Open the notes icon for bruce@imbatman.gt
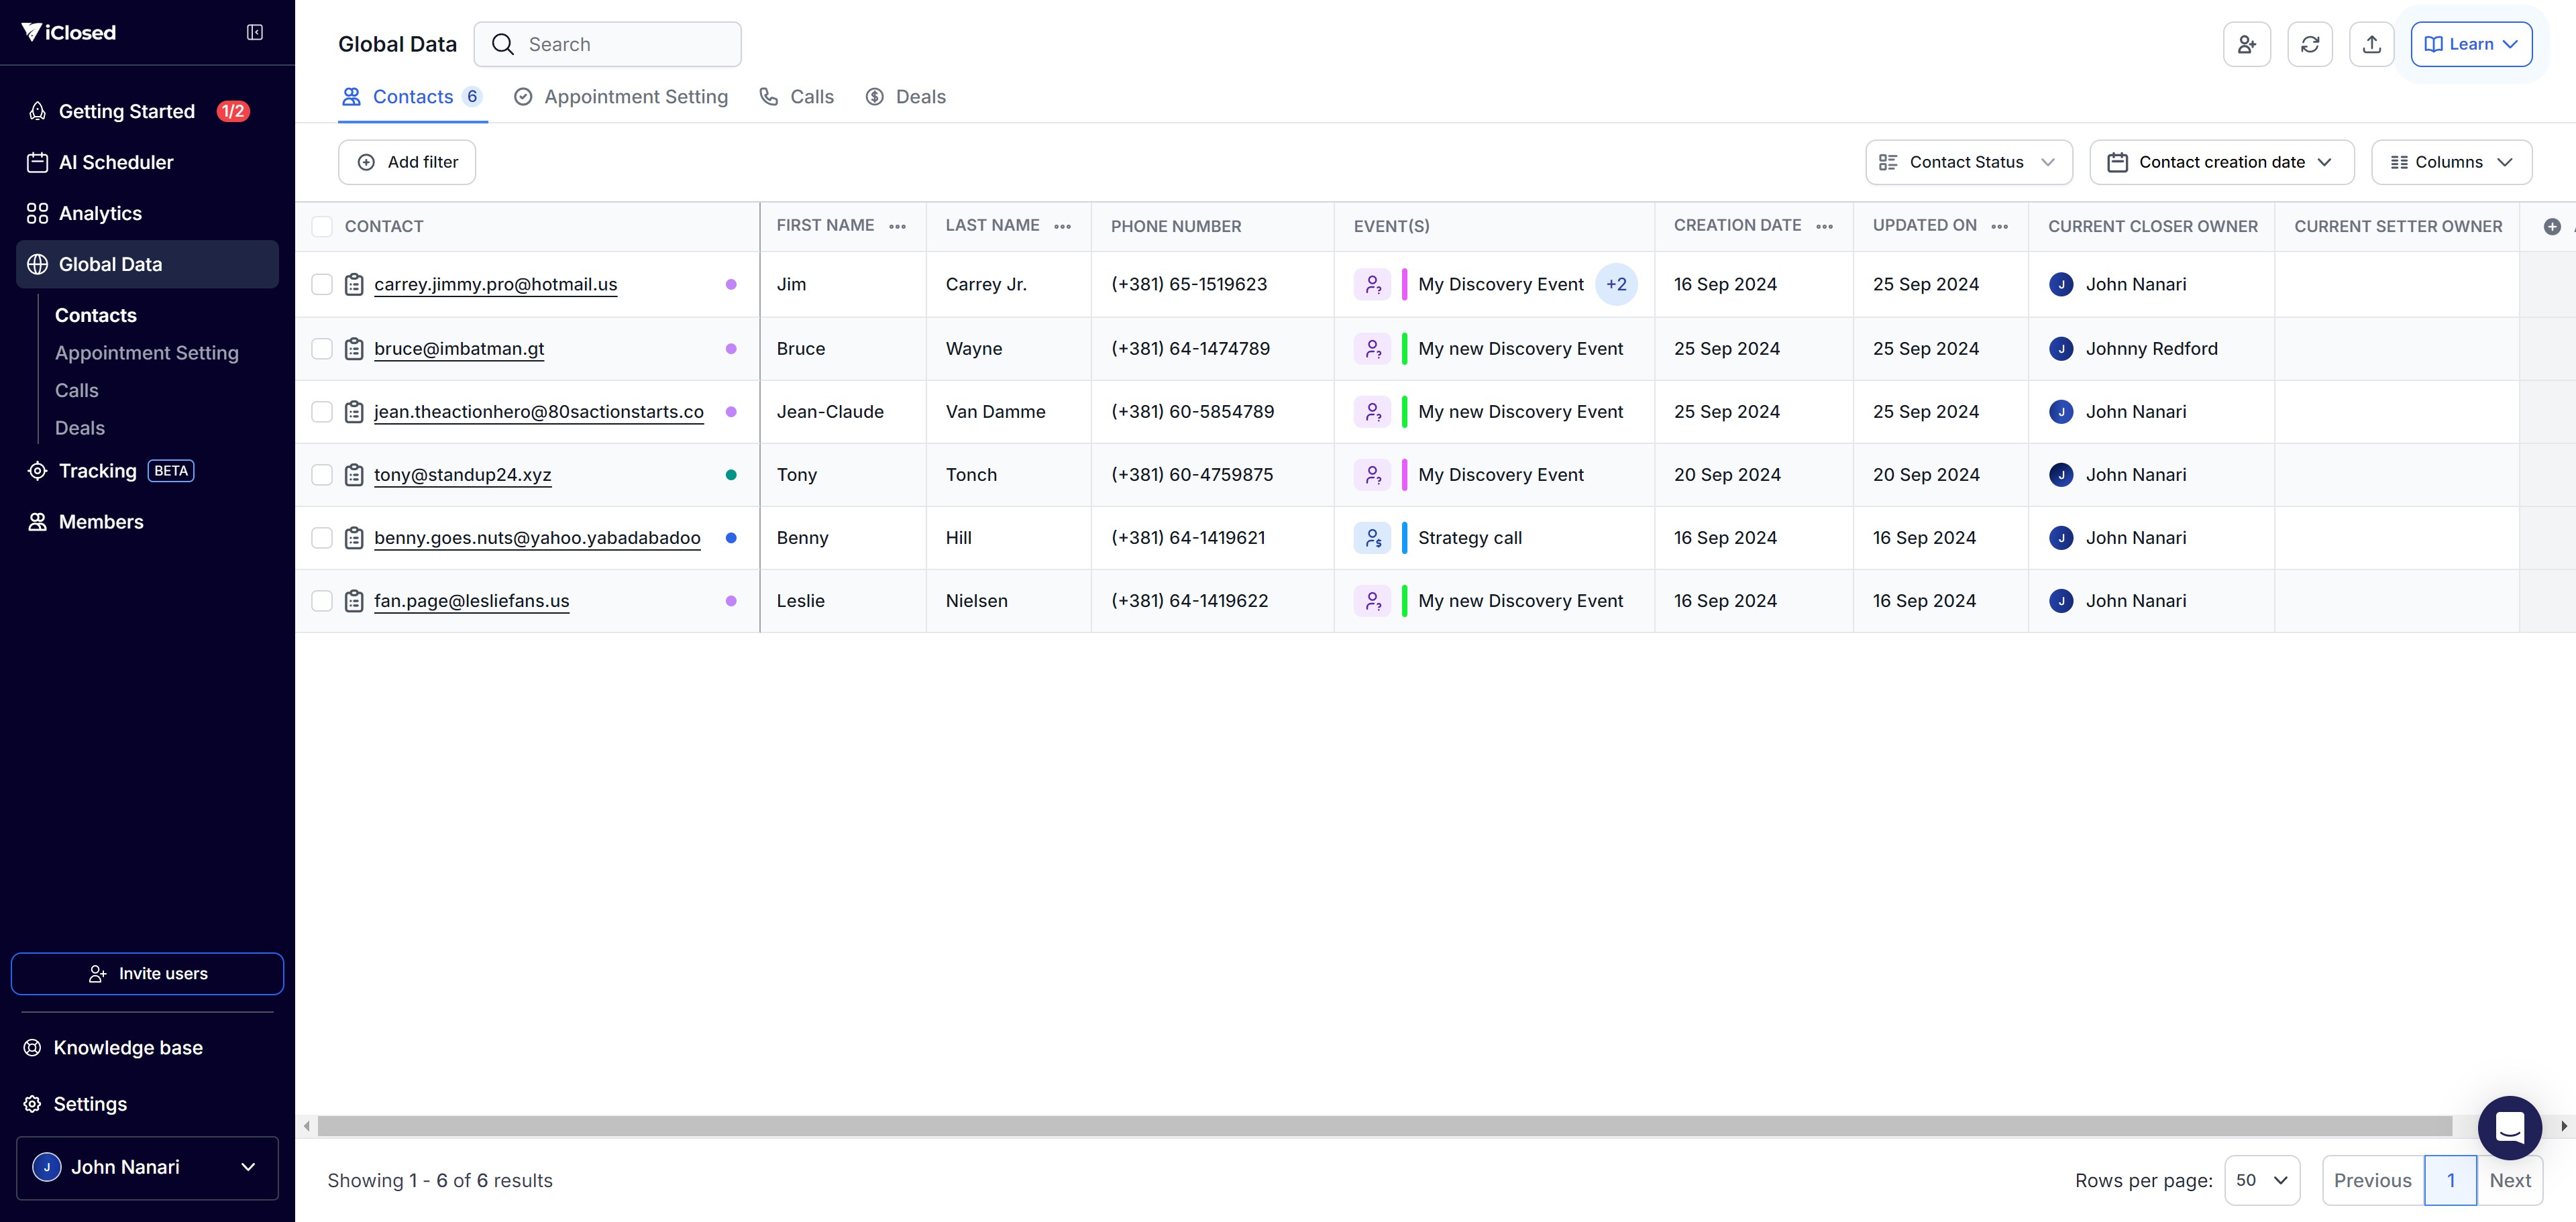This screenshot has height=1222, width=2576. coord(354,349)
